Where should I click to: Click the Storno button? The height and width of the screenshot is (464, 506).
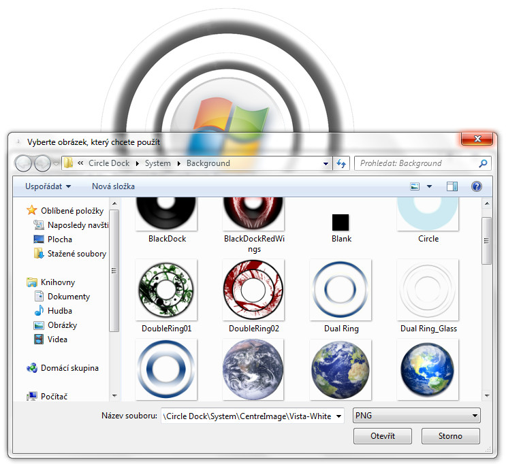pos(450,436)
